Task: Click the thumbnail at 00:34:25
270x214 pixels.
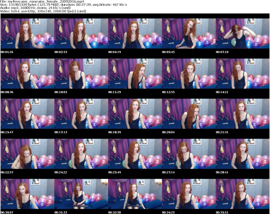Action: [x=189, y=194]
